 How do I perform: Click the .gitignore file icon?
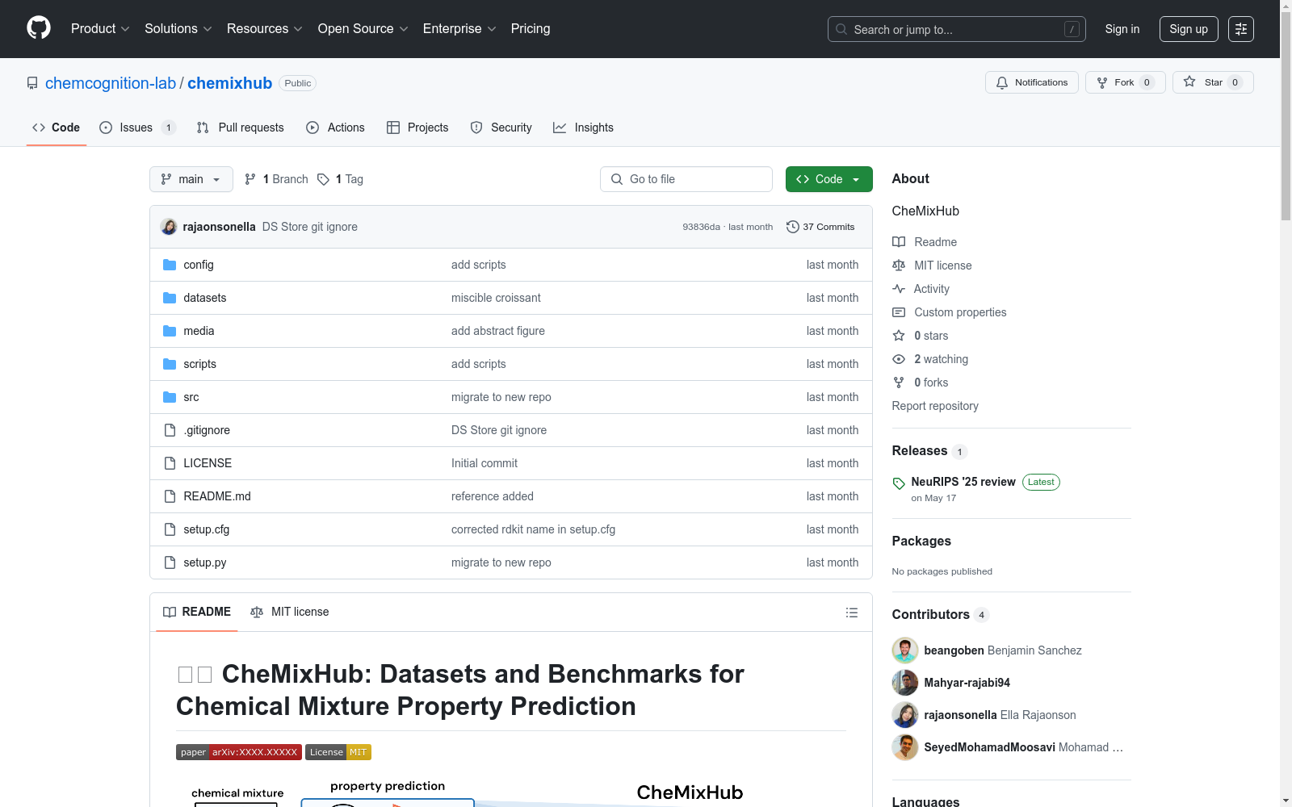[x=170, y=430]
